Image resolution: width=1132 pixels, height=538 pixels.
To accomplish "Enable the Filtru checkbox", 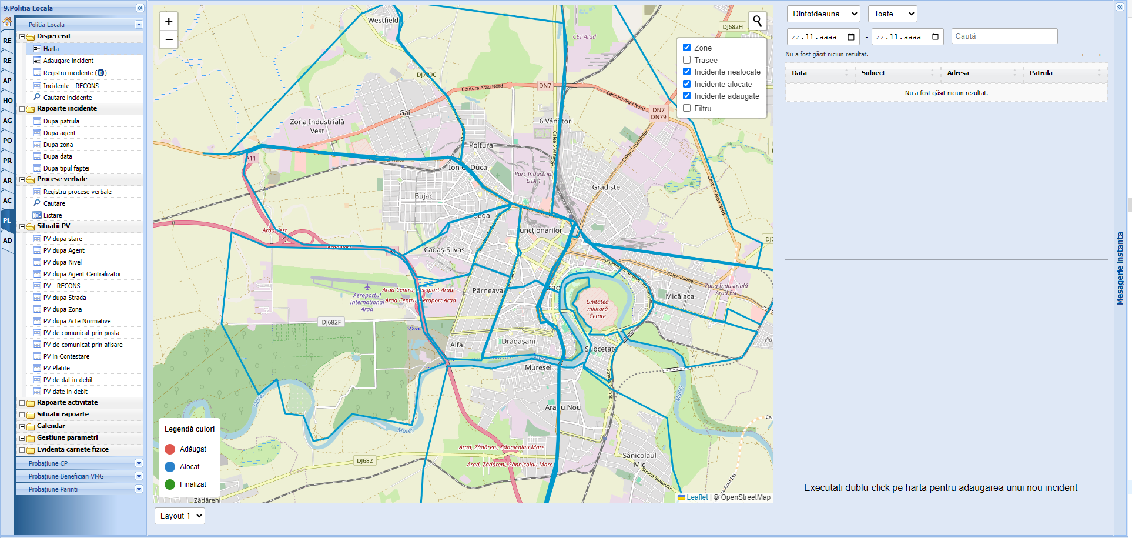I will click(686, 108).
